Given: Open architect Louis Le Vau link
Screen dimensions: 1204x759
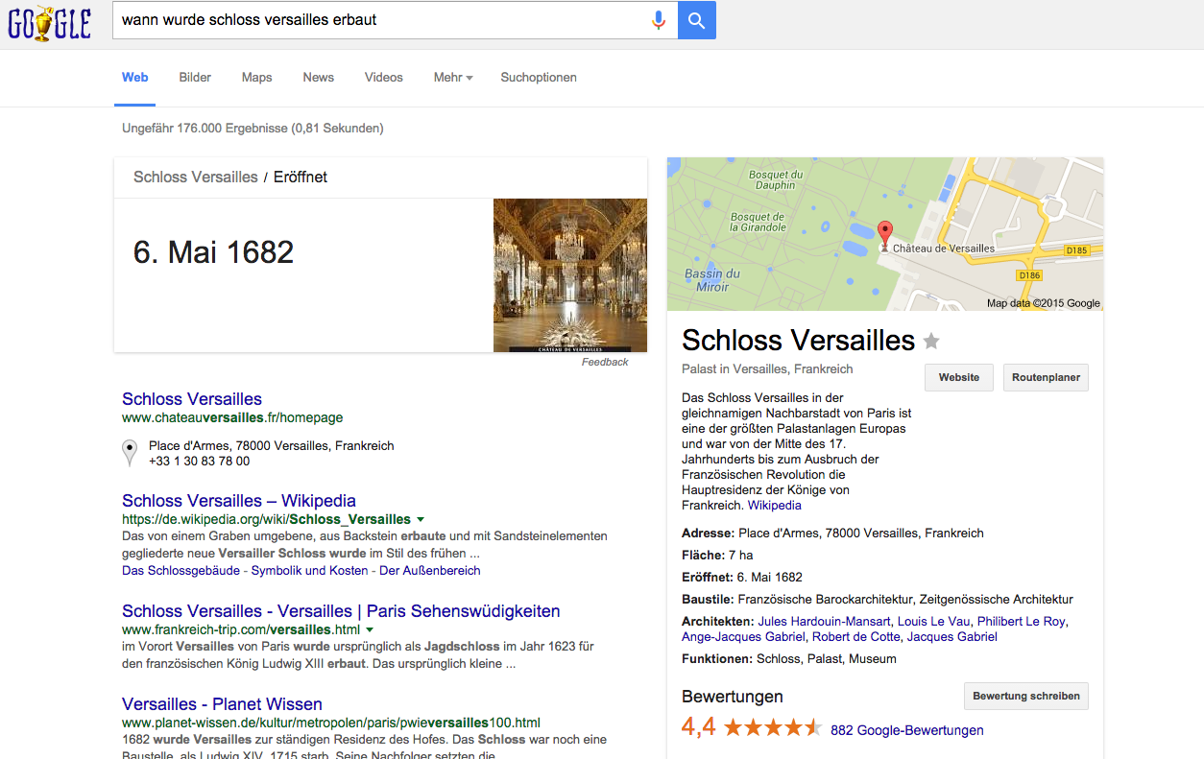Looking at the screenshot, I should coord(934,622).
